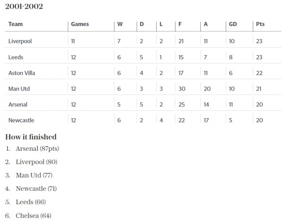Click Chelsea (64) list entry
The image size is (283, 224).
[34, 216]
